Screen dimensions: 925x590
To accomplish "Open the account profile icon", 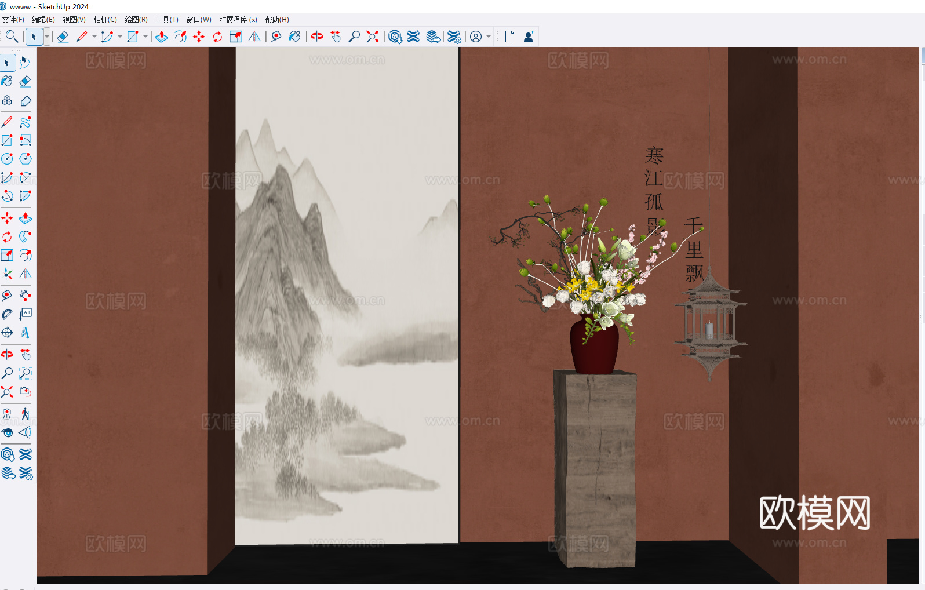I will [476, 37].
